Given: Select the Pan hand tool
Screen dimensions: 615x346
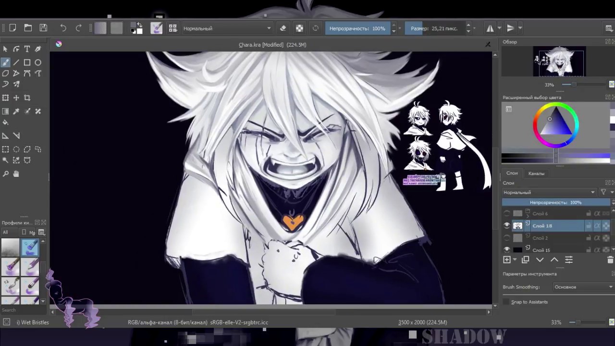Looking at the screenshot, I should pos(16,174).
